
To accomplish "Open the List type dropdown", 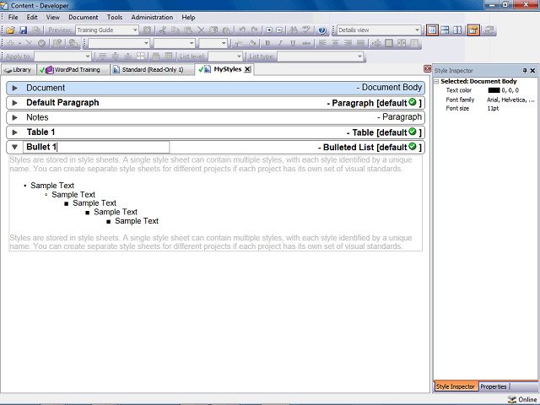I will [x=359, y=57].
